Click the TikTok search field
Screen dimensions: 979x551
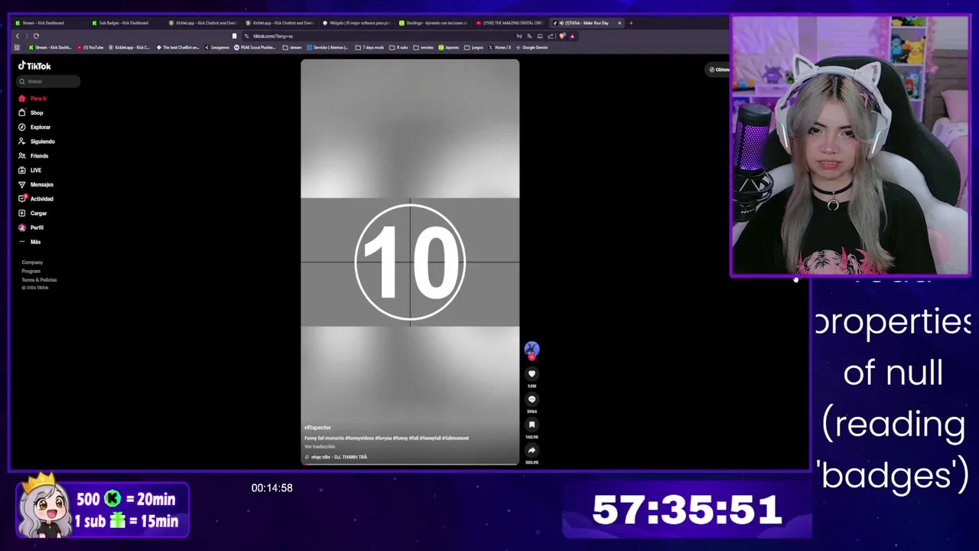pyautogui.click(x=49, y=81)
